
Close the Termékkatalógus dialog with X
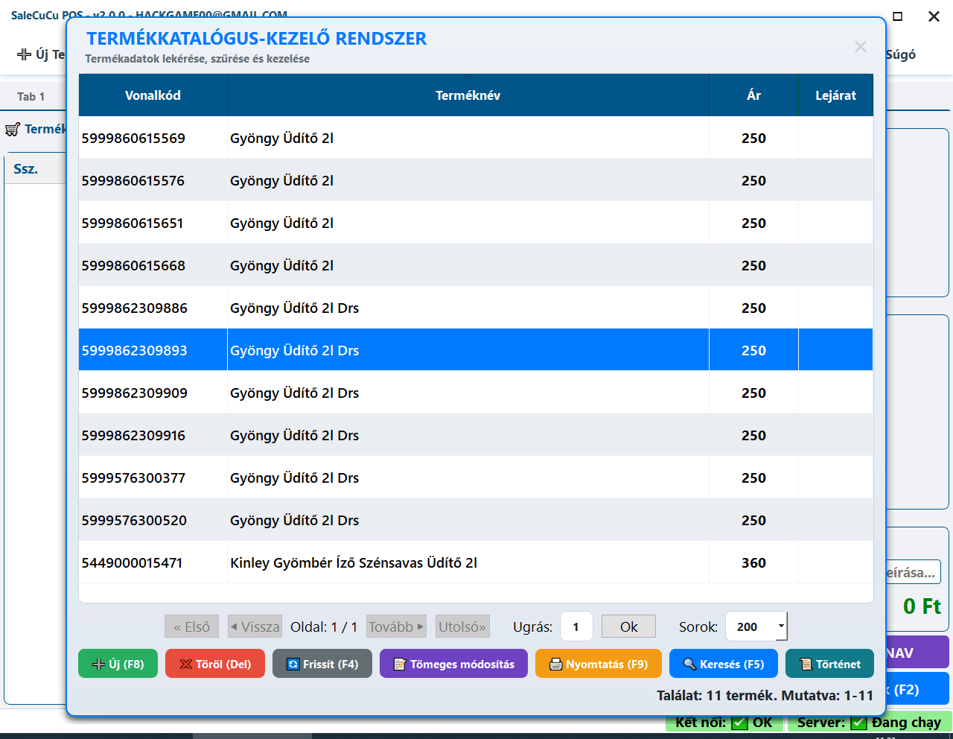861,47
